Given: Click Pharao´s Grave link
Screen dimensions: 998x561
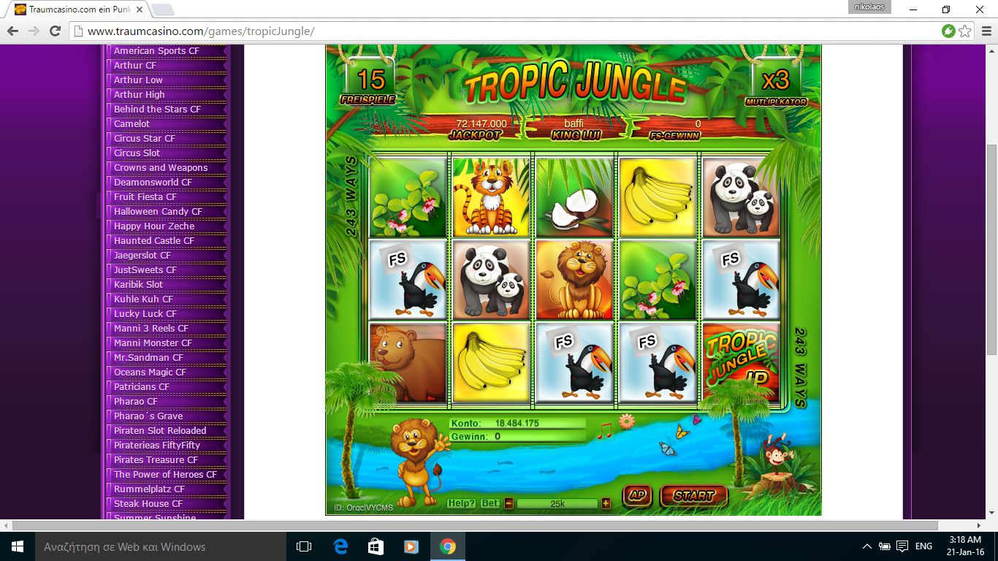Looking at the screenshot, I should click(148, 416).
